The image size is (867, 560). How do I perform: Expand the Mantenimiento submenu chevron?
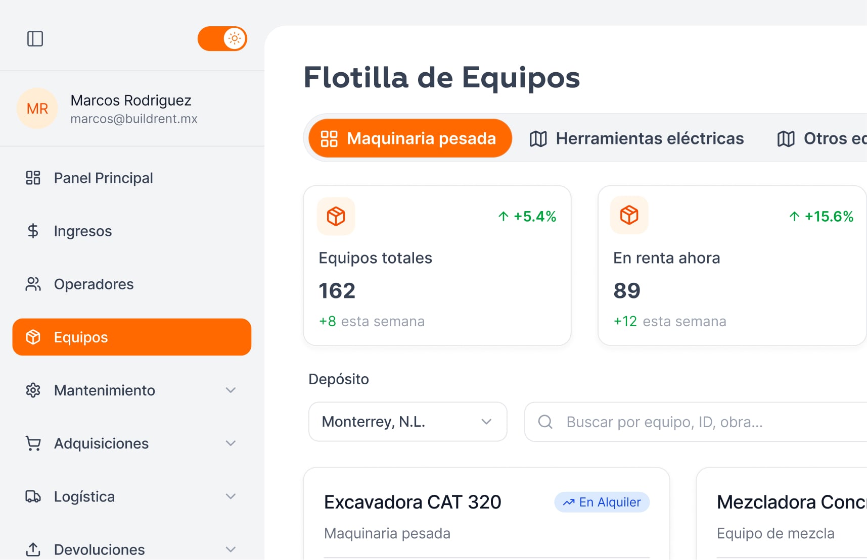[x=231, y=390]
